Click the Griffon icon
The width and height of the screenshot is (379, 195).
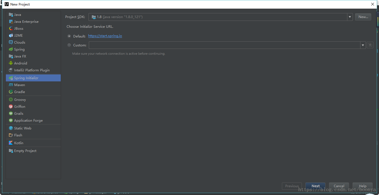point(11,107)
